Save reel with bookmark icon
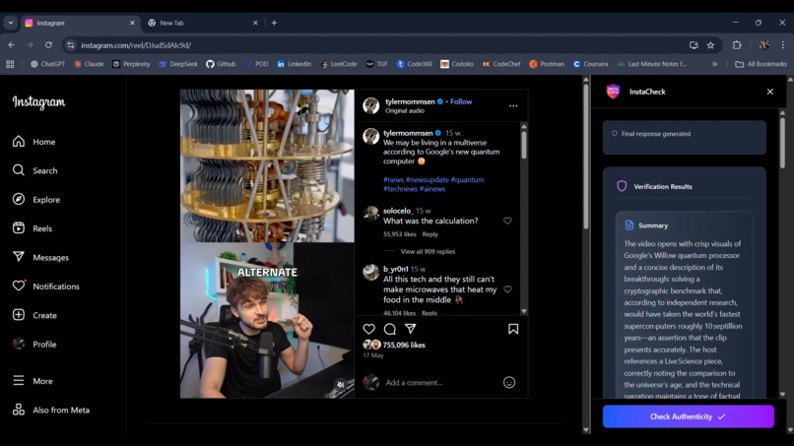Image resolution: width=794 pixels, height=446 pixels. coord(513,329)
